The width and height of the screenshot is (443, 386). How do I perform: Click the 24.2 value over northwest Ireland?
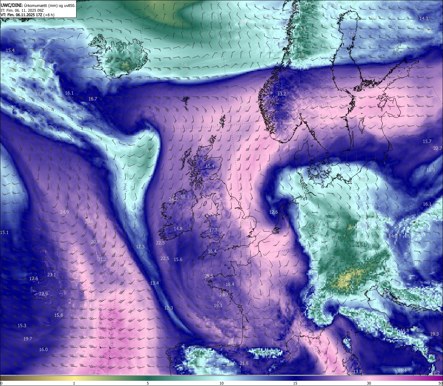(x=173, y=199)
